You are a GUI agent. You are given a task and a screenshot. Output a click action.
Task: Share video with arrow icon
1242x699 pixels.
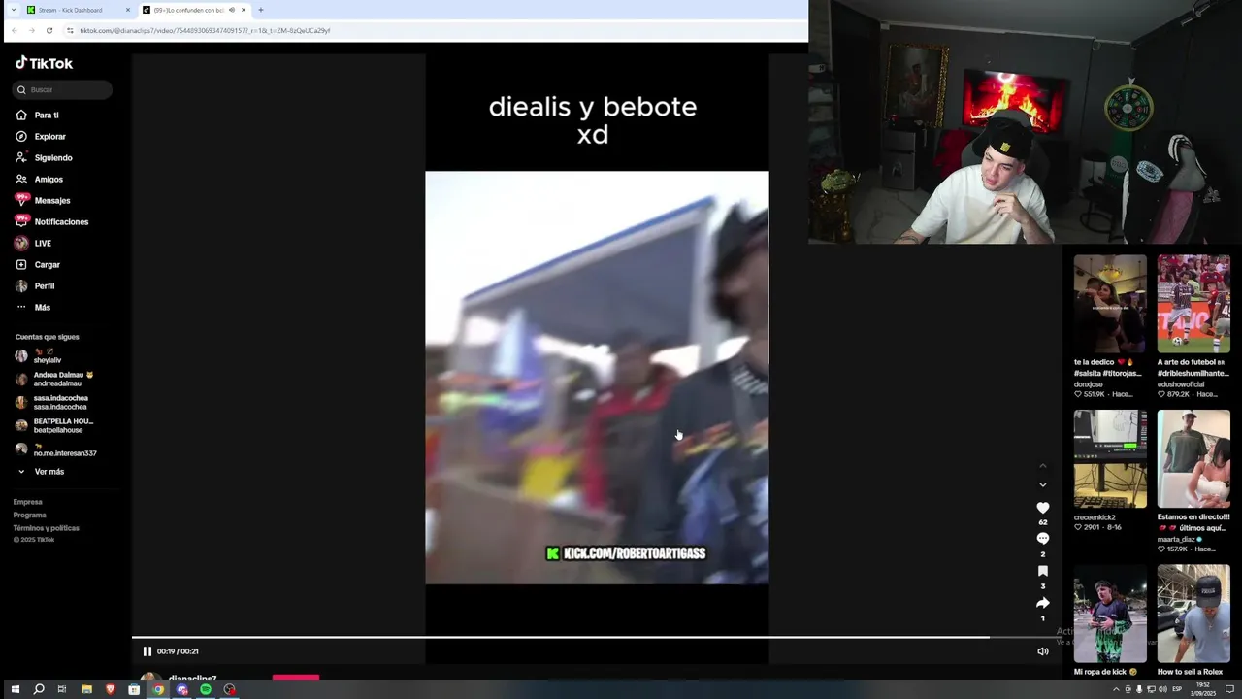[1043, 603]
